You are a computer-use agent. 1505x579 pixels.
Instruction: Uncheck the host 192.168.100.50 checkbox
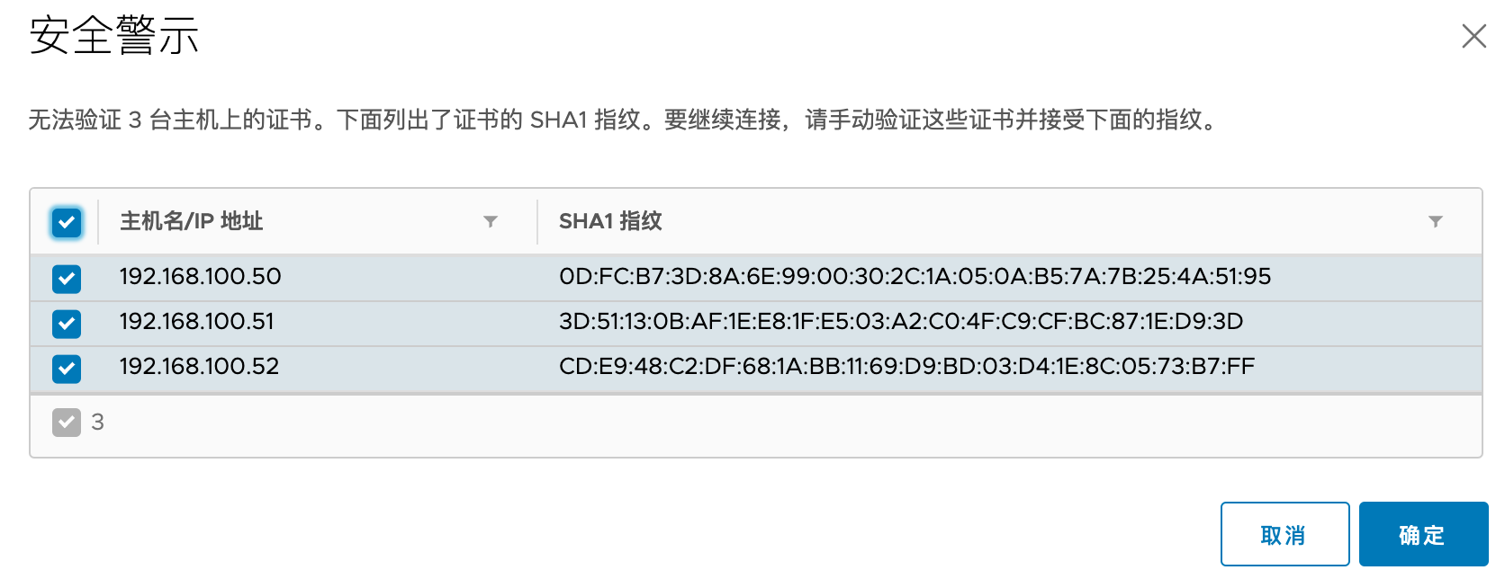67,279
